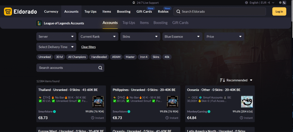Open the Server dropdown
The height and width of the screenshot is (132, 293).
click(56, 36)
